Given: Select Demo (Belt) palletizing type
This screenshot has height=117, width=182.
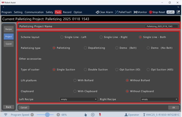Looking at the screenshot, I should [117, 48].
